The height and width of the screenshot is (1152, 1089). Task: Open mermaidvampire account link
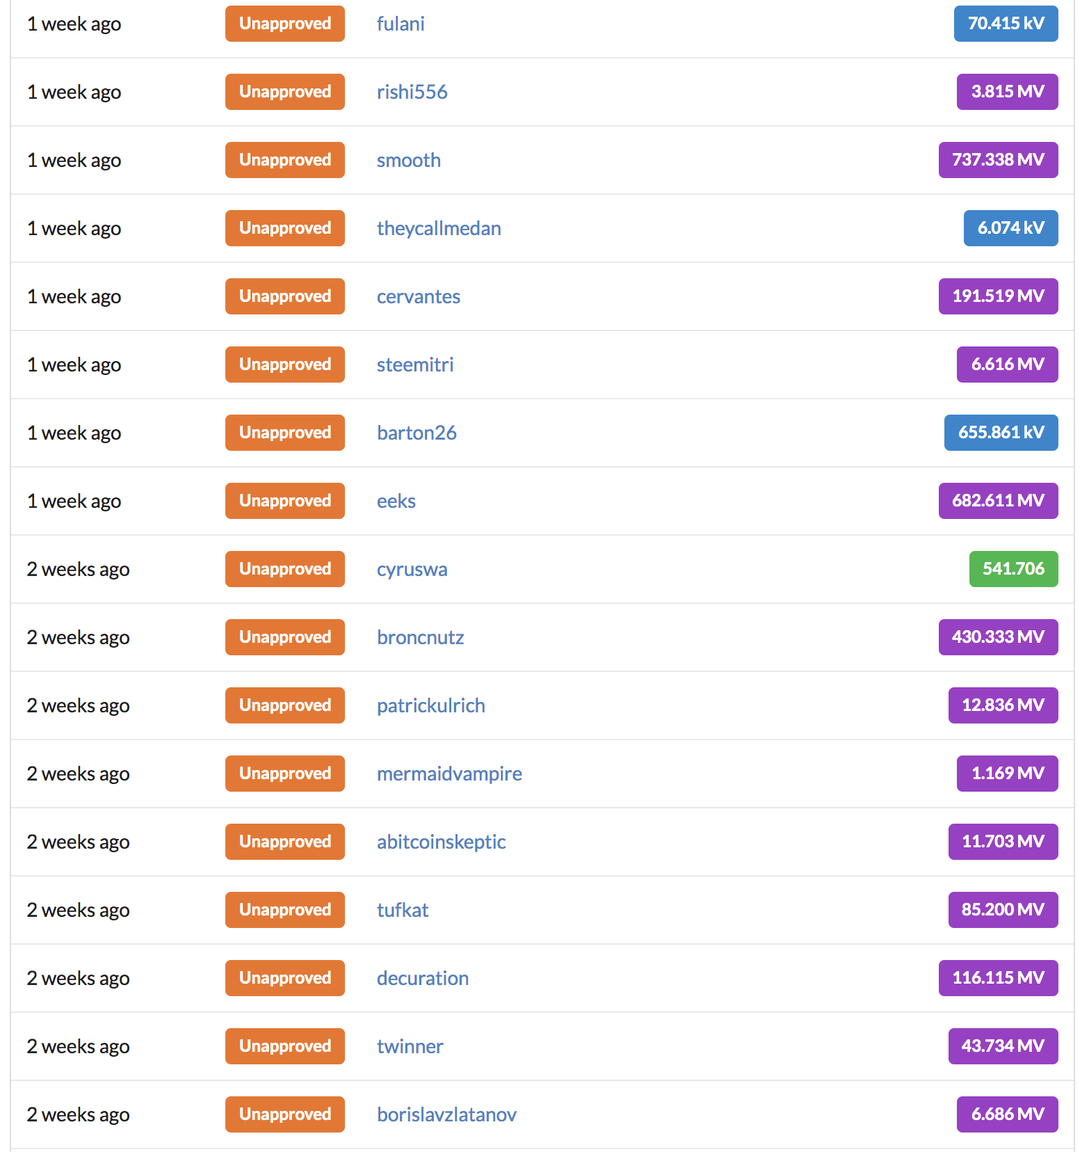click(x=449, y=774)
